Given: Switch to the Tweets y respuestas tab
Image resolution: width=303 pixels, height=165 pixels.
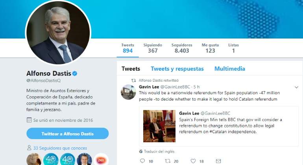Looking at the screenshot, I should point(177,69).
